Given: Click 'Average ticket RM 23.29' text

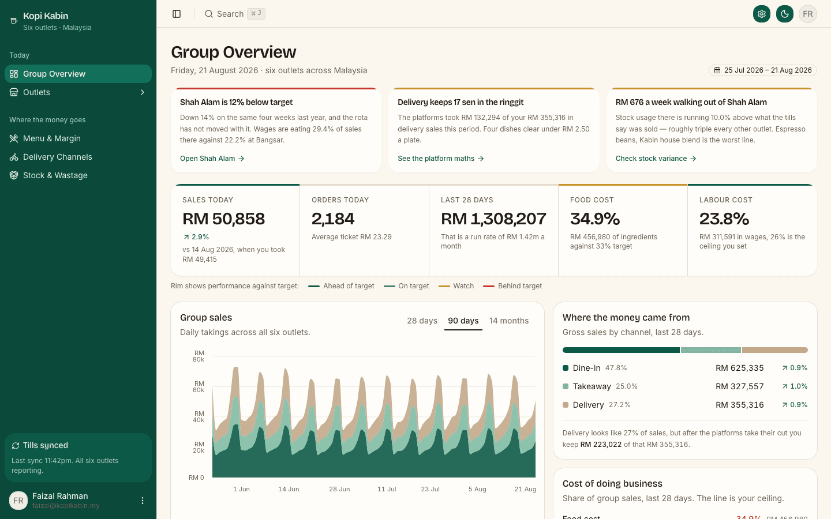Looking at the screenshot, I should pyautogui.click(x=351, y=237).
